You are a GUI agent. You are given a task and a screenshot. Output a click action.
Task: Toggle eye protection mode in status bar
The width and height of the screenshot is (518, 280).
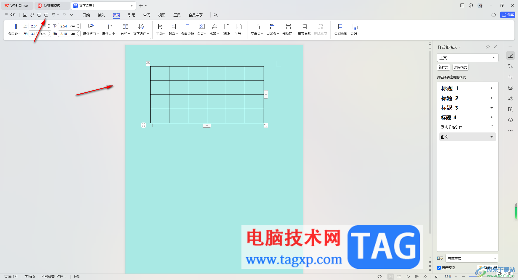(380, 276)
